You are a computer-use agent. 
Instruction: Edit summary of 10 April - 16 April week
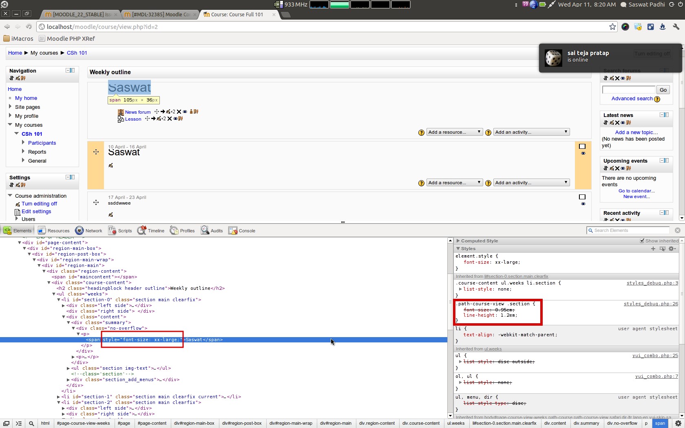[110, 165]
